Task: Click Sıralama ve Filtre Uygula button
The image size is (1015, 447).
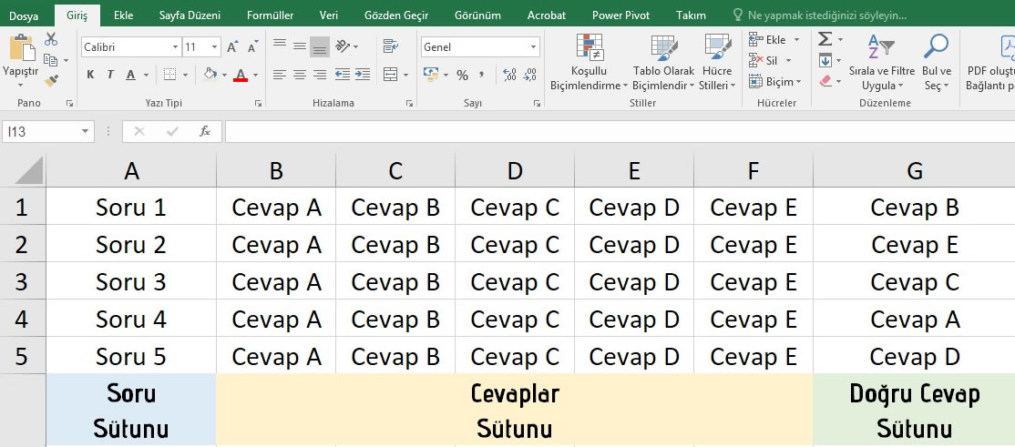Action: pyautogui.click(x=881, y=63)
